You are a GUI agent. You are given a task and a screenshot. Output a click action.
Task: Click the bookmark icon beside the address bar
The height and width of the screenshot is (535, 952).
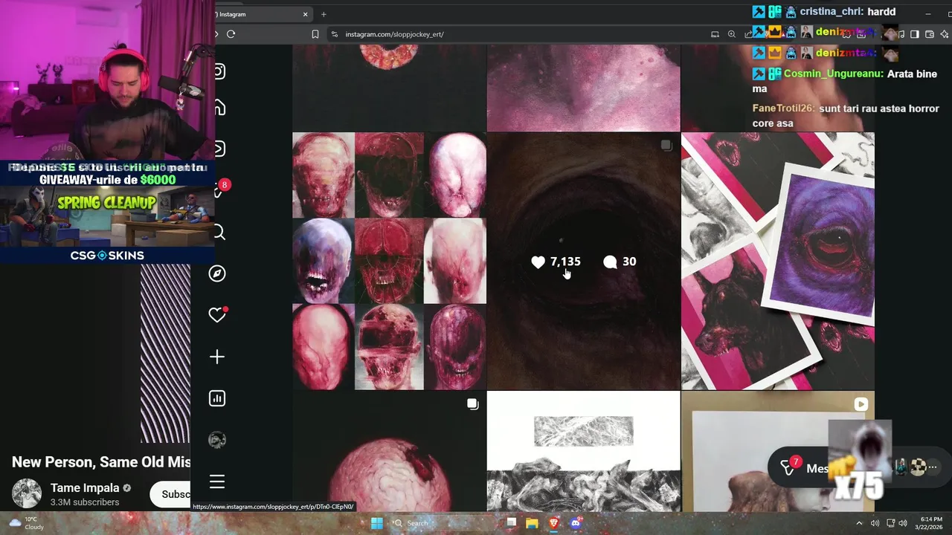click(x=315, y=34)
